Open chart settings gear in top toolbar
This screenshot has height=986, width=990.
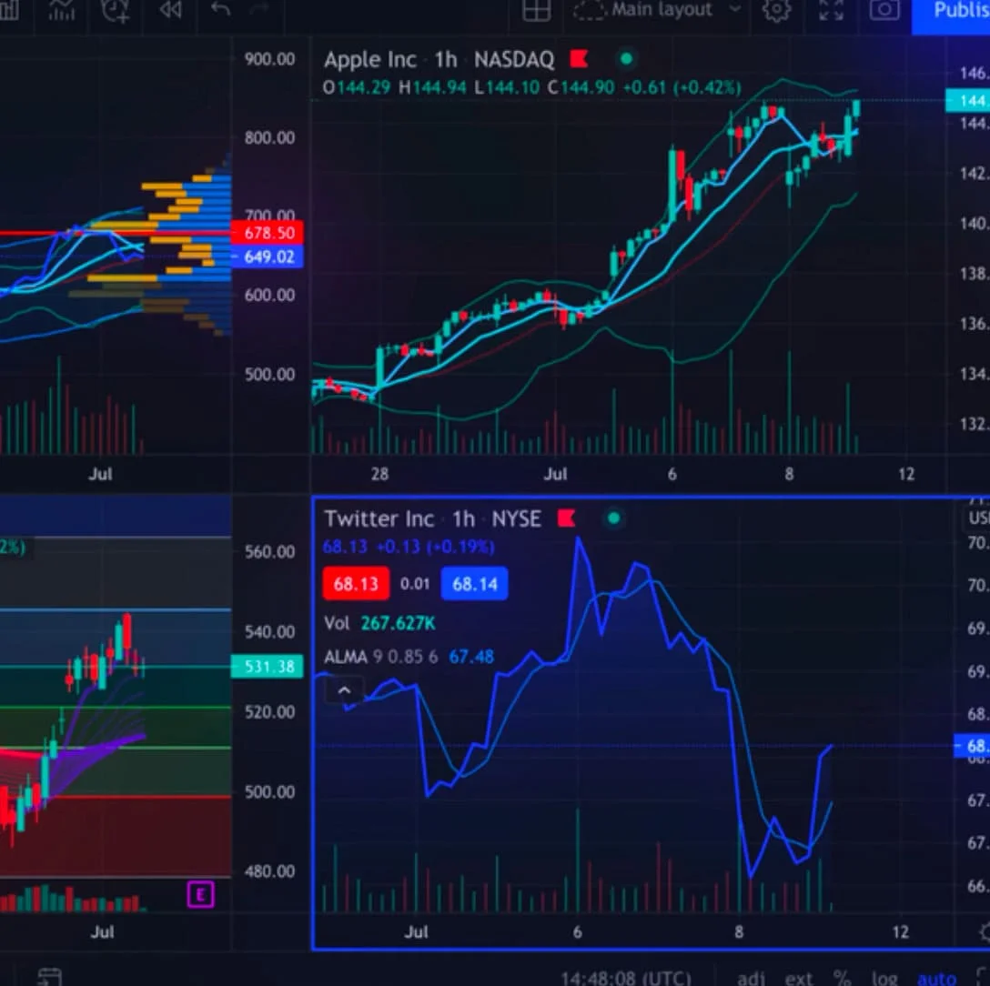(776, 10)
